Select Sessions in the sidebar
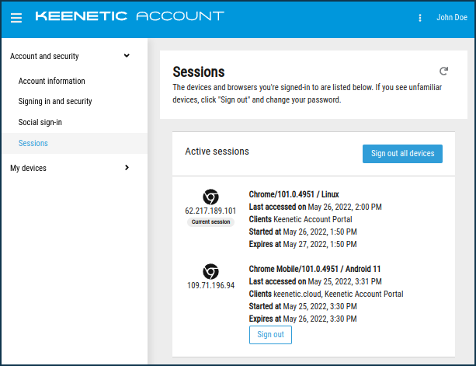Image resolution: width=476 pixels, height=366 pixels. point(33,143)
